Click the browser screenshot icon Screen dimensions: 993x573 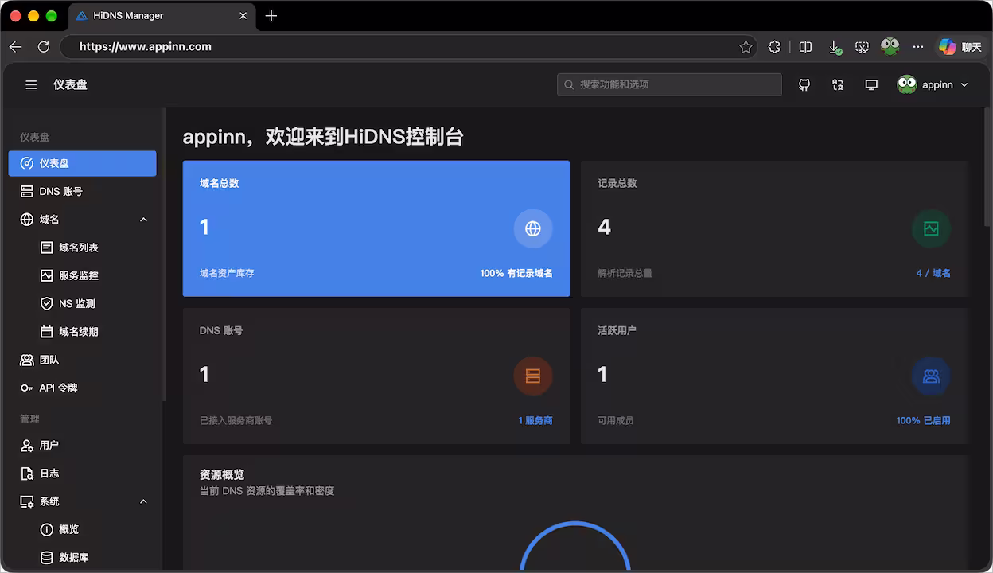pos(862,47)
